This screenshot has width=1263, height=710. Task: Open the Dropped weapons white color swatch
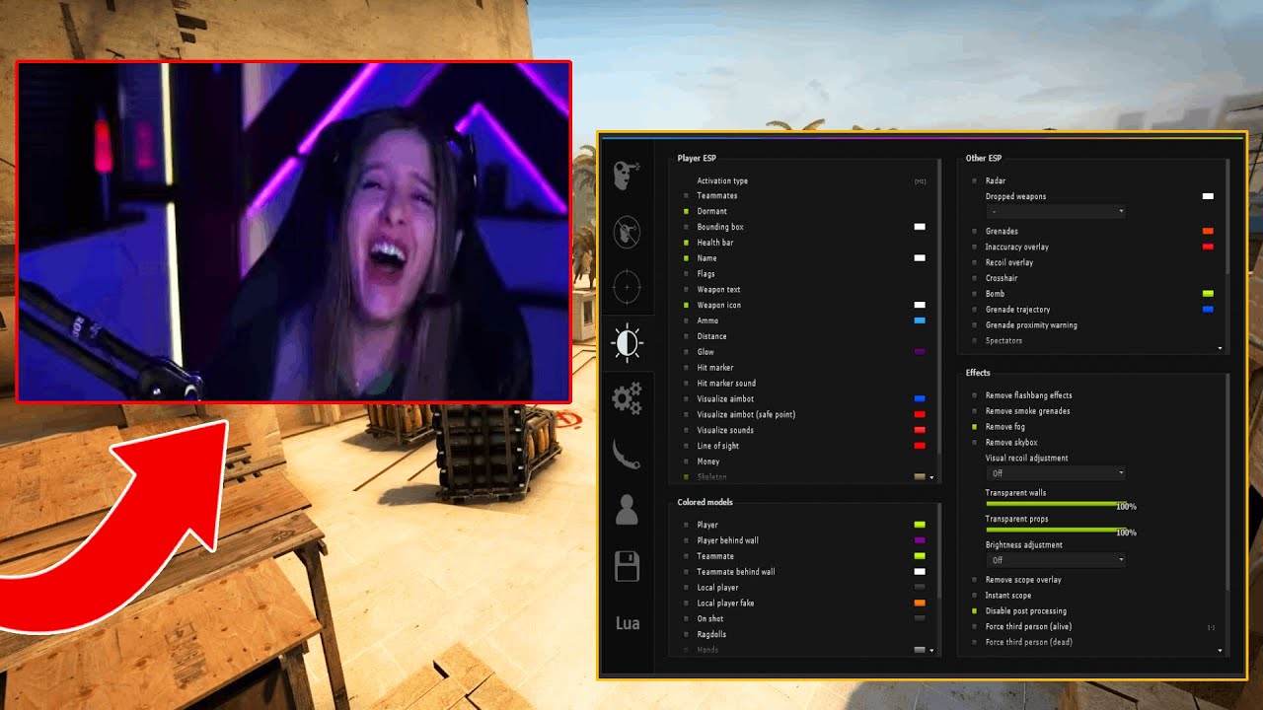click(x=1208, y=196)
